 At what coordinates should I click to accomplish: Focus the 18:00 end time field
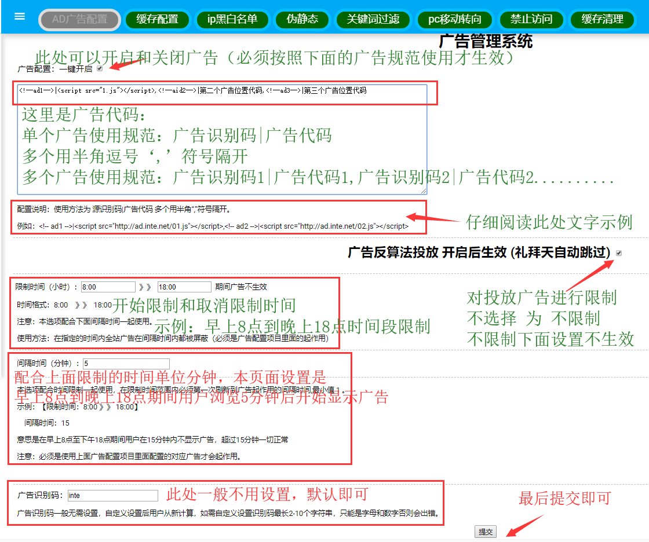point(184,287)
